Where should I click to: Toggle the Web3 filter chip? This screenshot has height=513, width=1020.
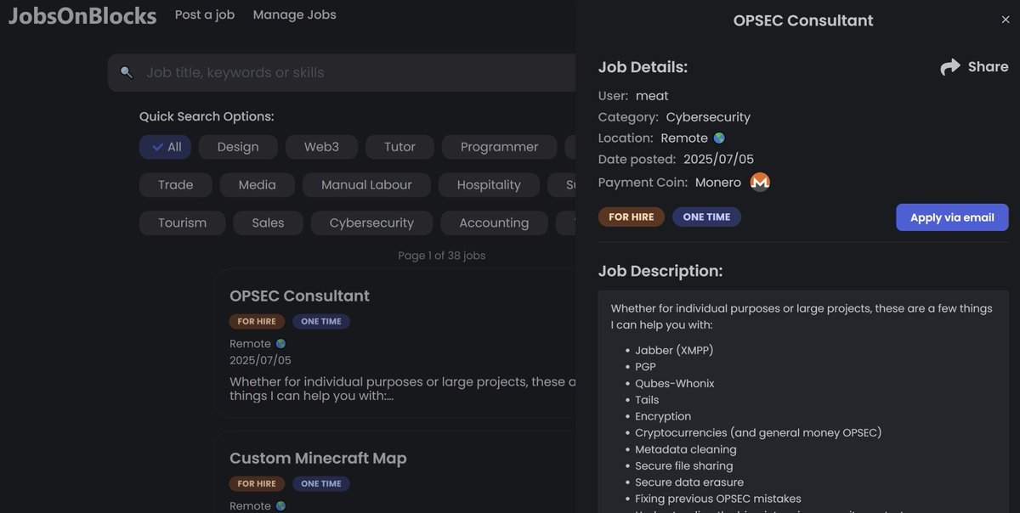[x=321, y=147]
